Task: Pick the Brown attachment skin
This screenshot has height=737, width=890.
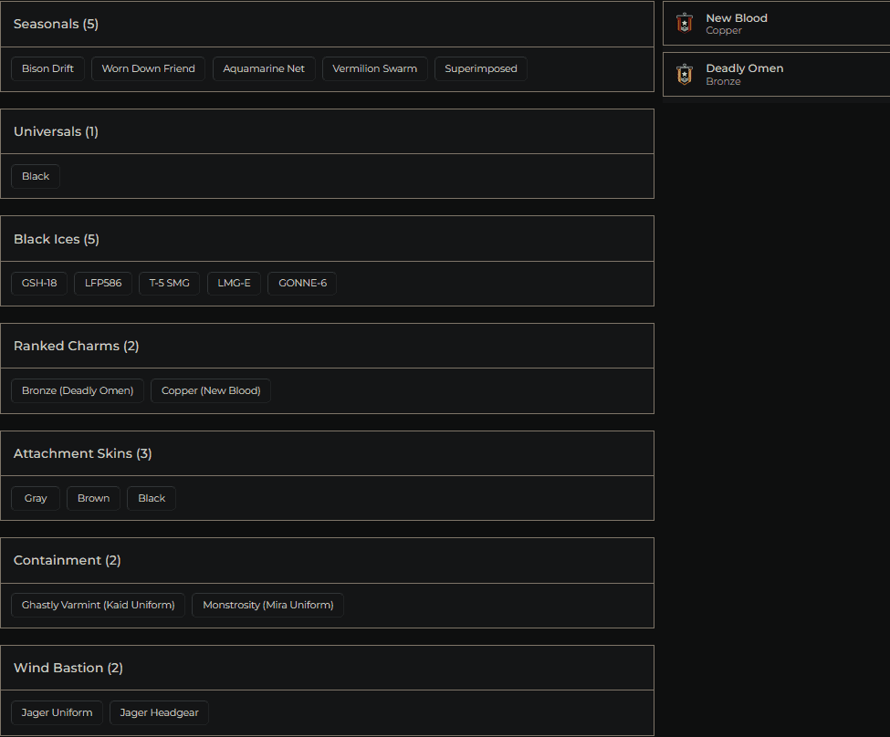Action: tap(93, 499)
